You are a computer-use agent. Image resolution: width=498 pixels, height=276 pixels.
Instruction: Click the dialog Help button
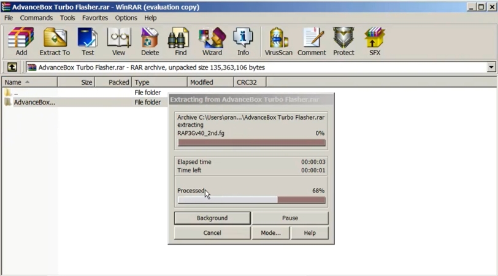[310, 233]
